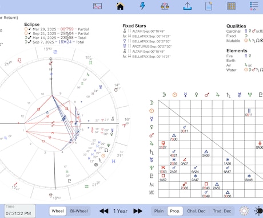Toggle the brightness display mode icon
The width and height of the screenshot is (263, 218).
tap(259, 211)
